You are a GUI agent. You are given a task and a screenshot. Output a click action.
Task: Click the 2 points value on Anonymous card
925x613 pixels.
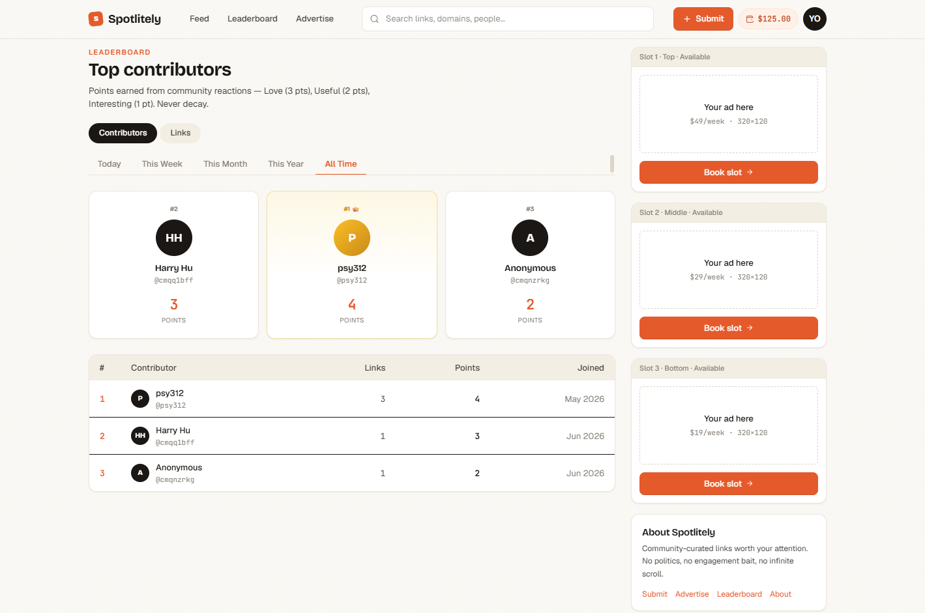click(530, 304)
